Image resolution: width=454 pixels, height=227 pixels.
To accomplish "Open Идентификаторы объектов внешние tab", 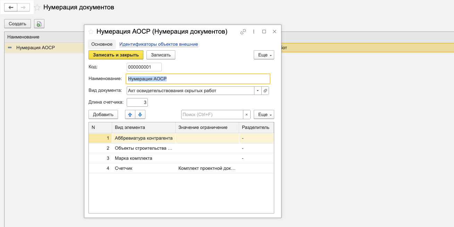I will pos(159,44).
